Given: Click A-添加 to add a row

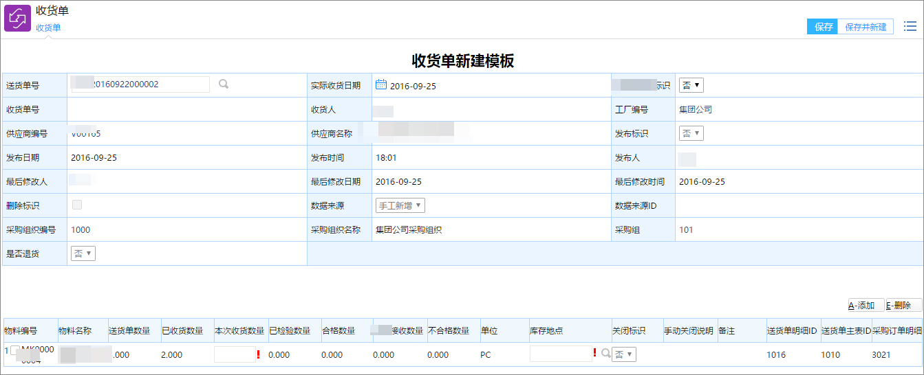Looking at the screenshot, I should click(x=866, y=306).
